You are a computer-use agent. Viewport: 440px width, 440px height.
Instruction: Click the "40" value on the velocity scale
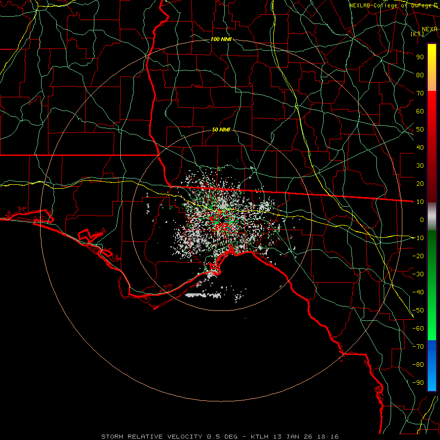[x=420, y=147]
